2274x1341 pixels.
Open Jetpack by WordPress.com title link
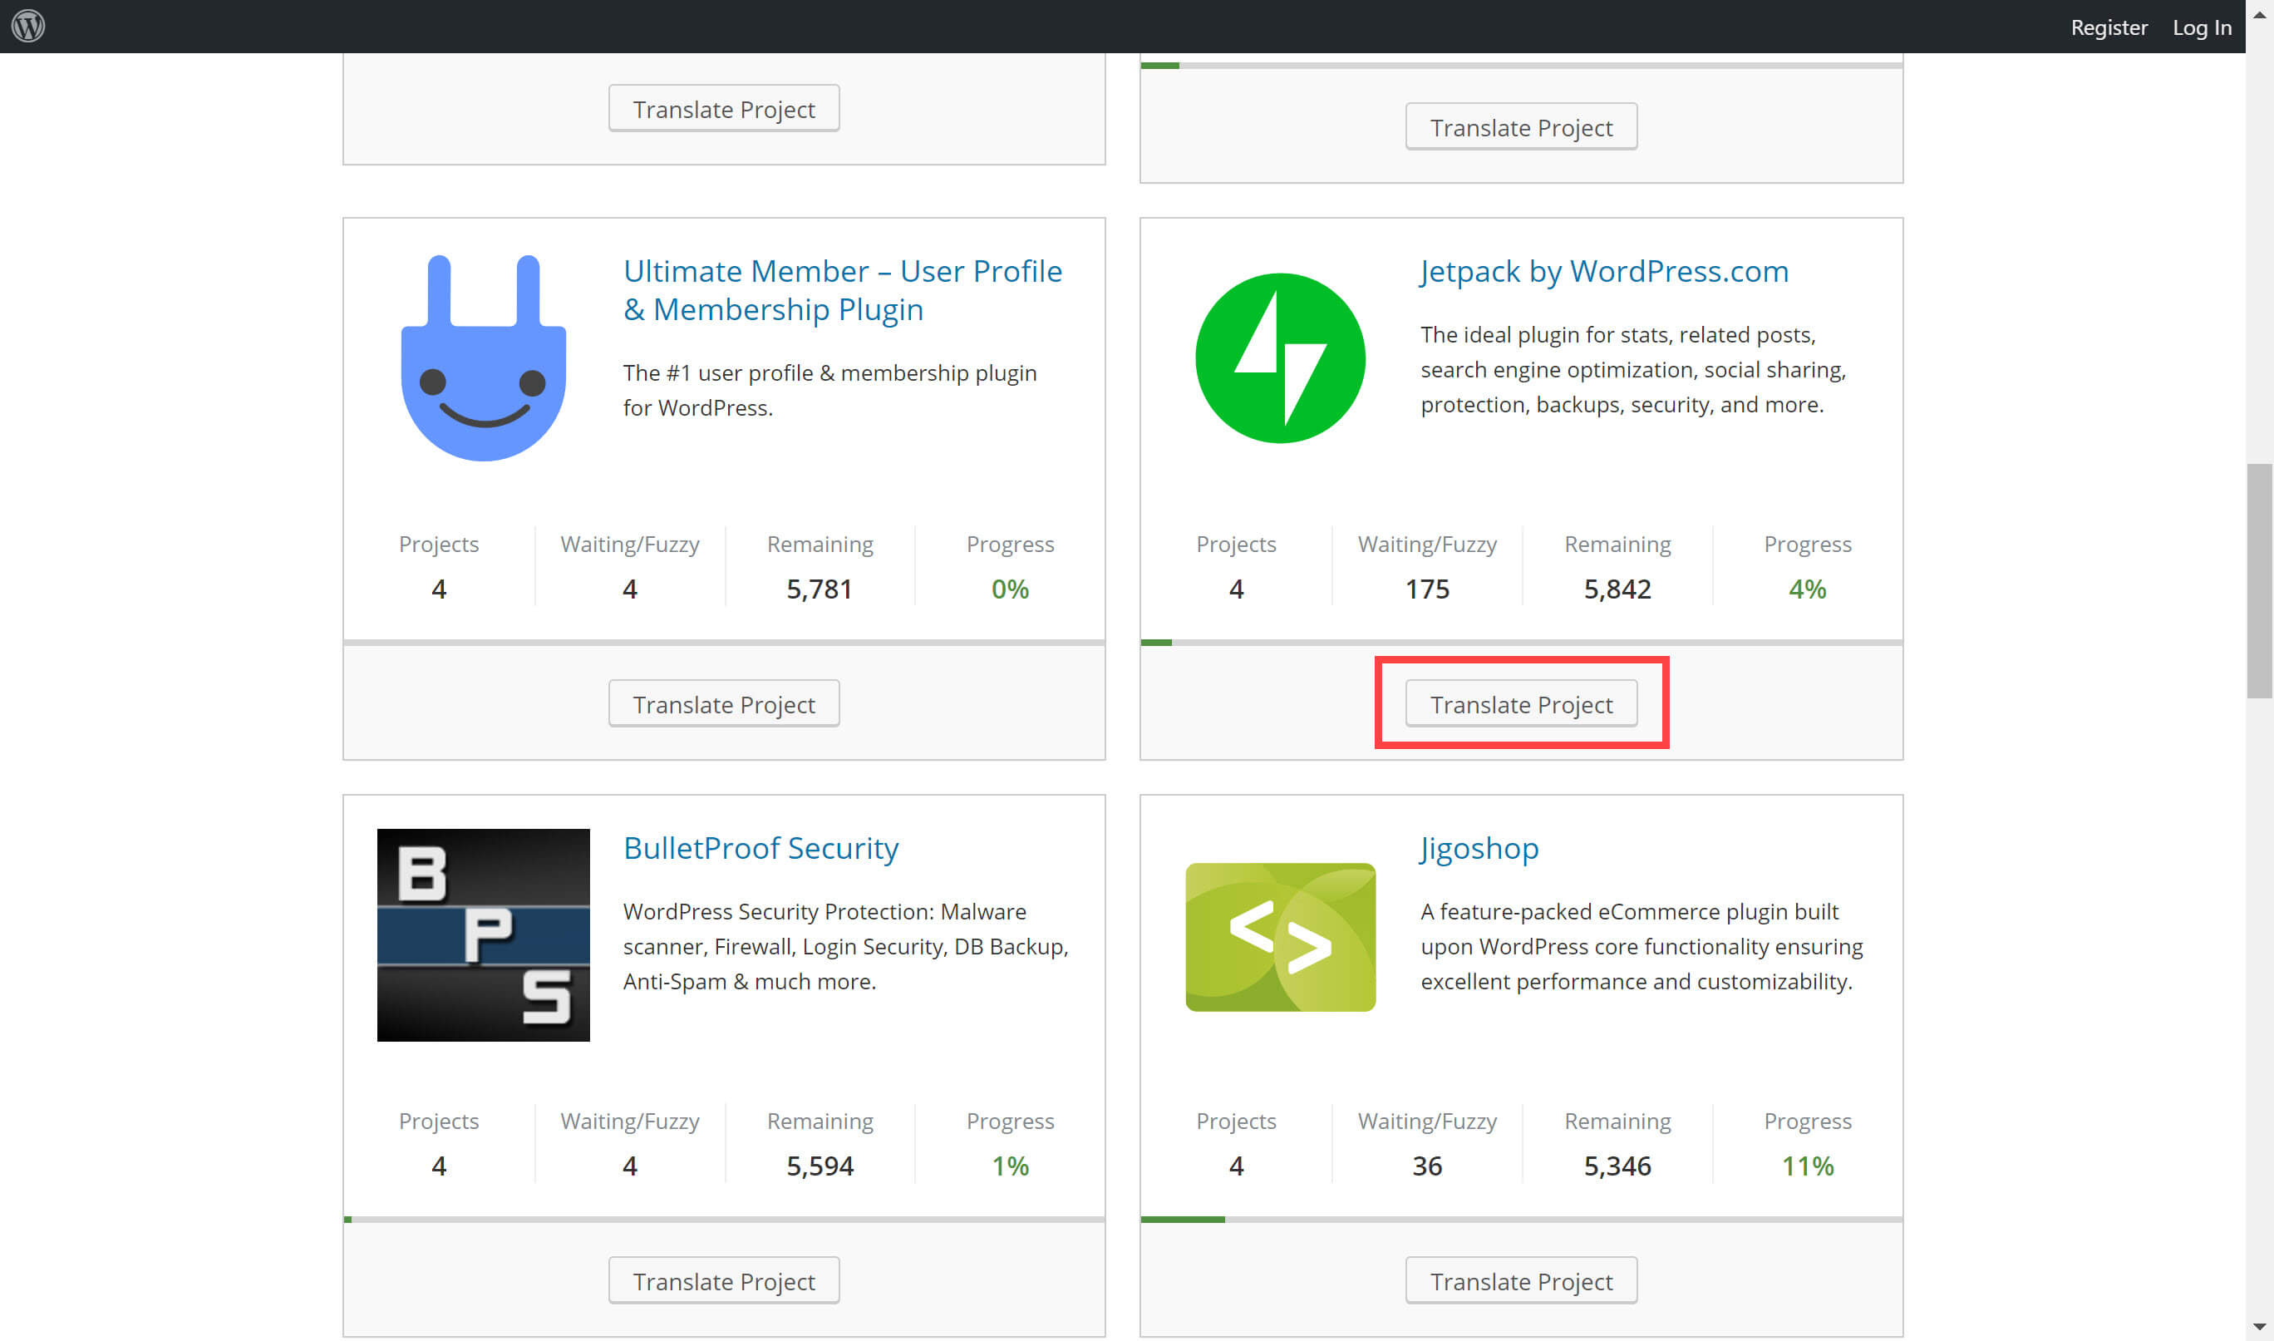pyautogui.click(x=1604, y=271)
